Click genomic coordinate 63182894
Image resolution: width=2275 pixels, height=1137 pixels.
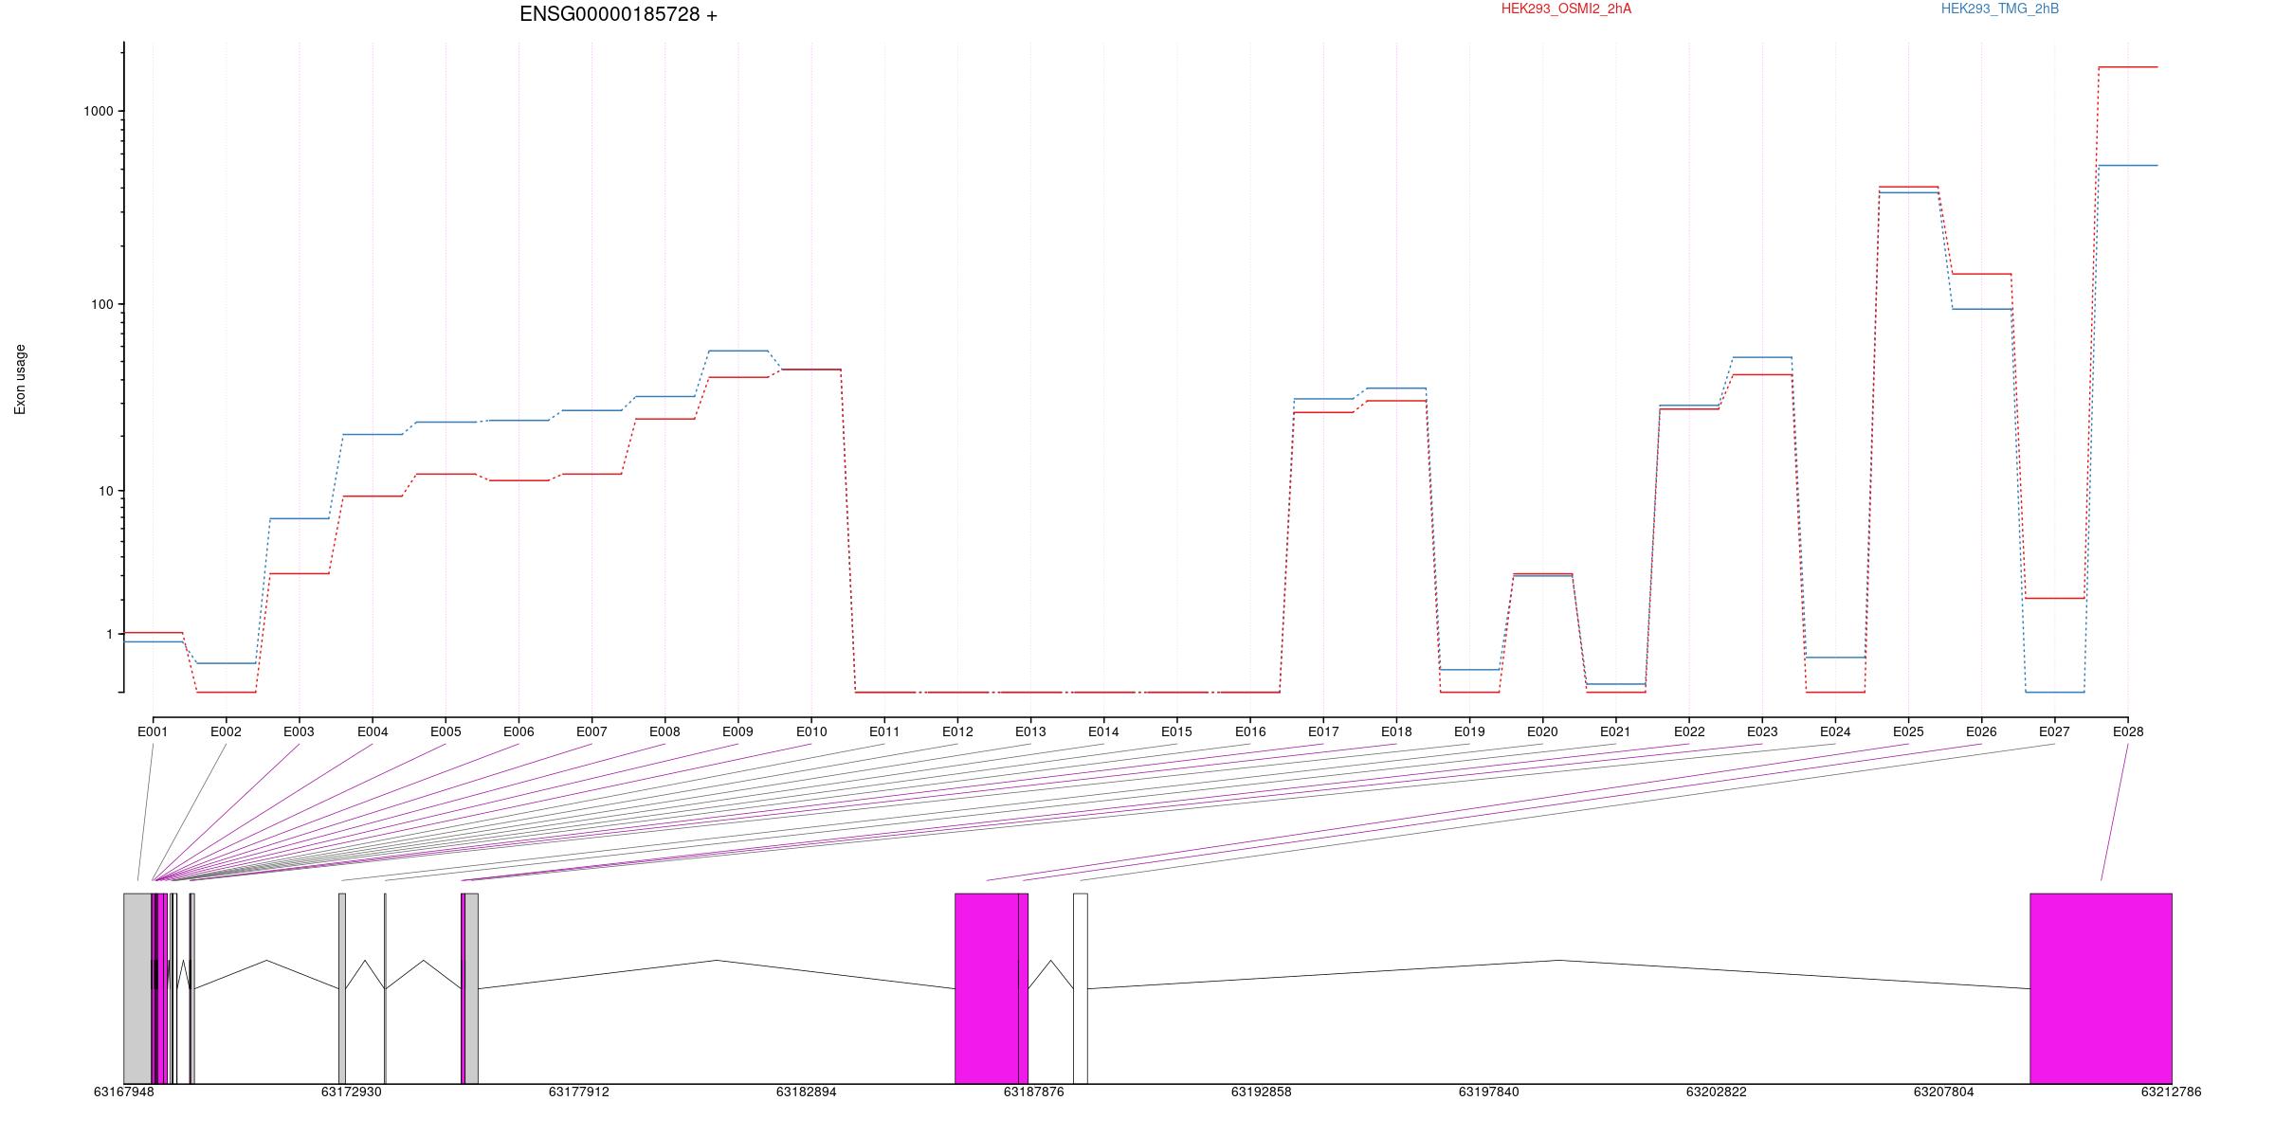[807, 1092]
